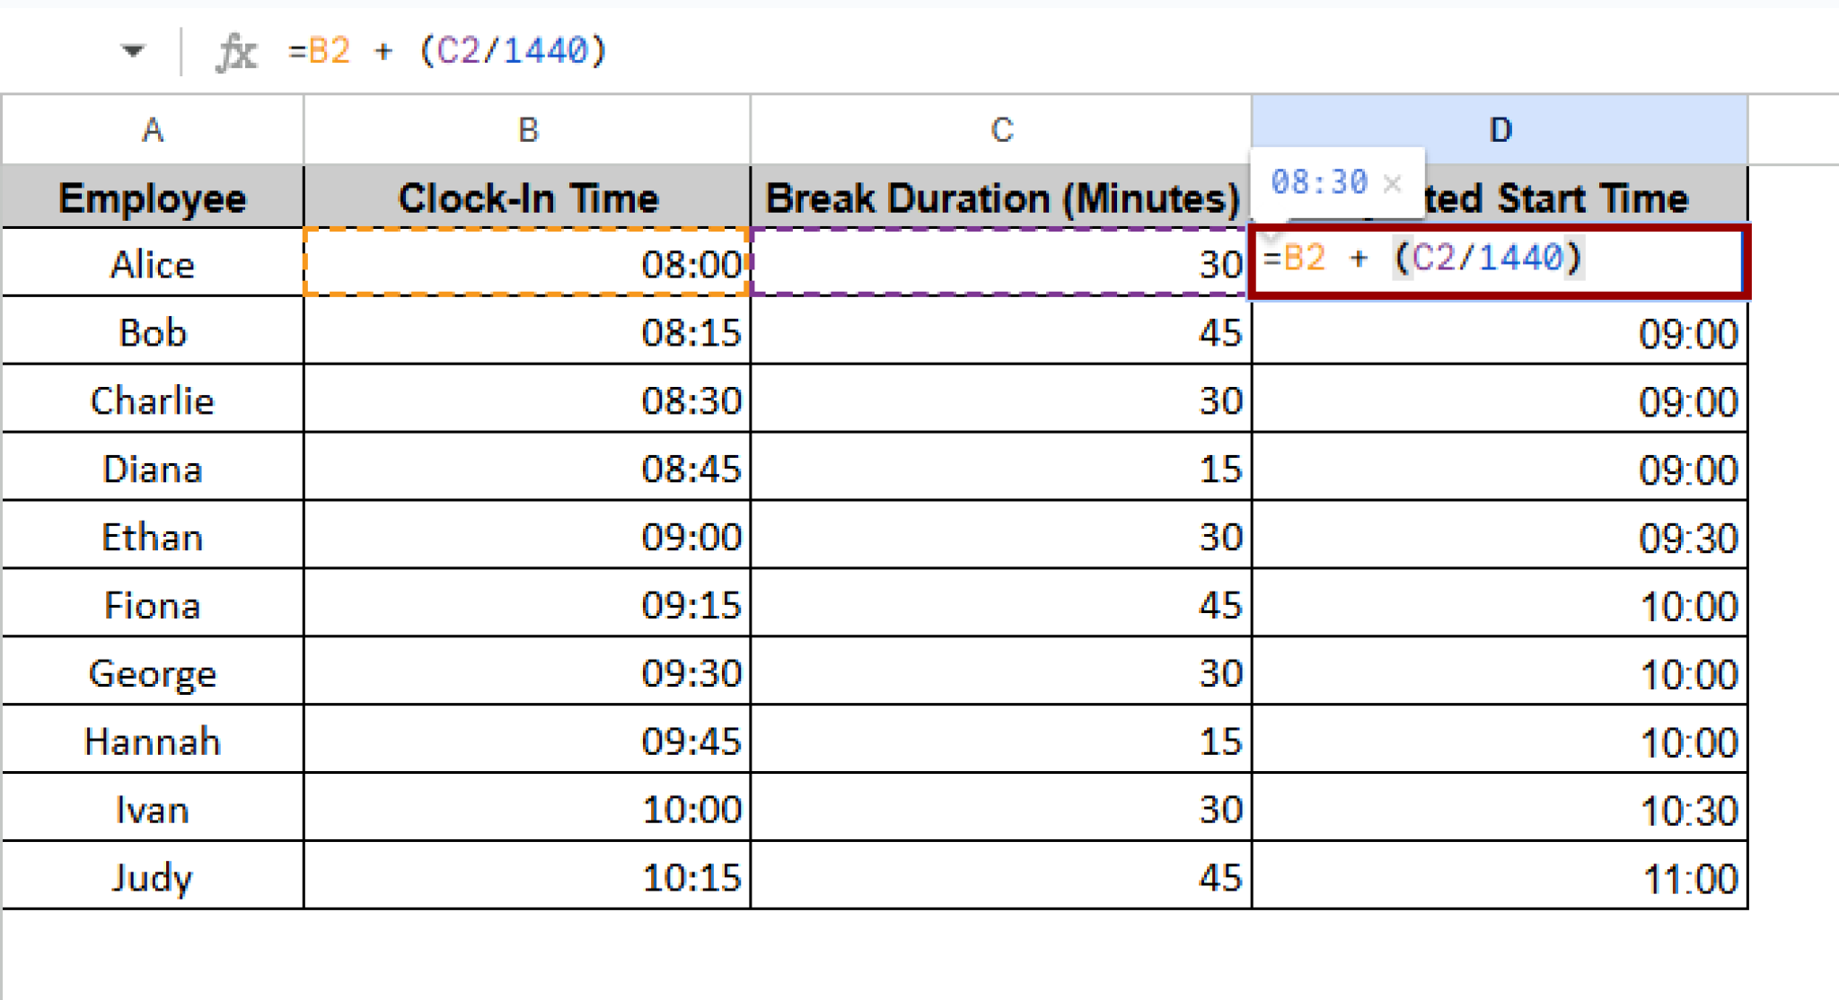Click Fiona's clock-in time 09:15 cell
This screenshot has width=1839, height=1000.
525,605
